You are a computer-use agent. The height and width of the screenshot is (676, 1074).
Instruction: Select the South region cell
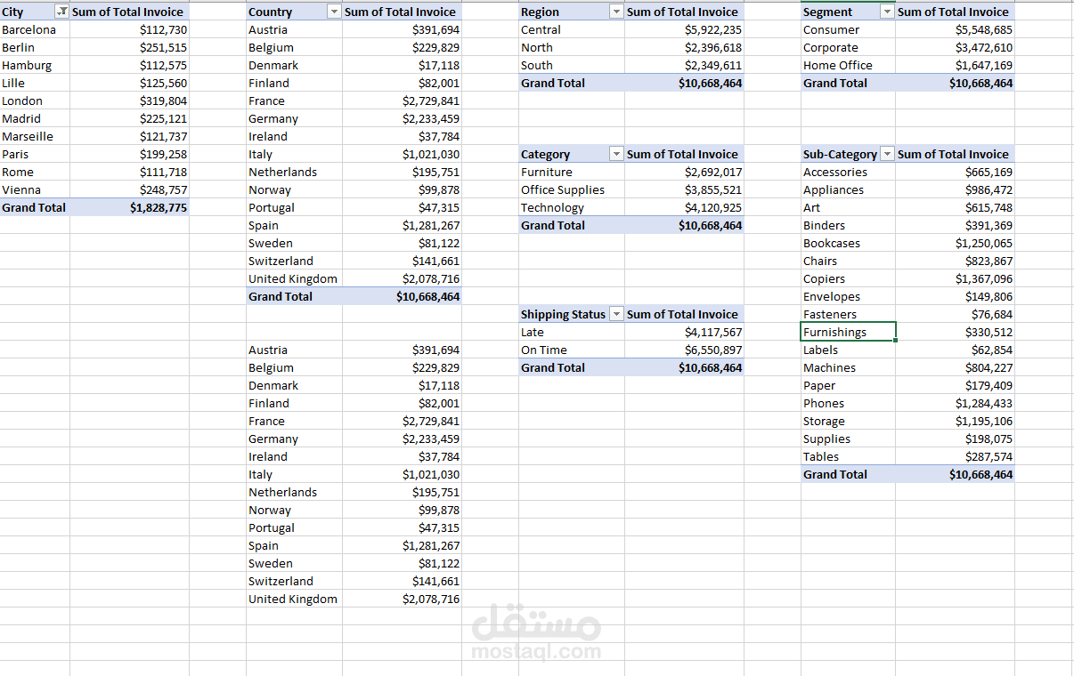(x=571, y=65)
